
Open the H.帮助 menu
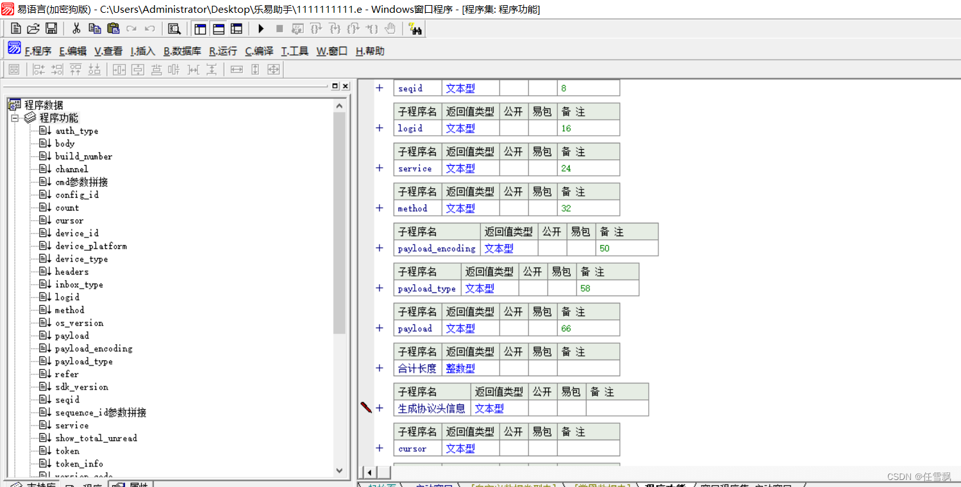click(370, 51)
